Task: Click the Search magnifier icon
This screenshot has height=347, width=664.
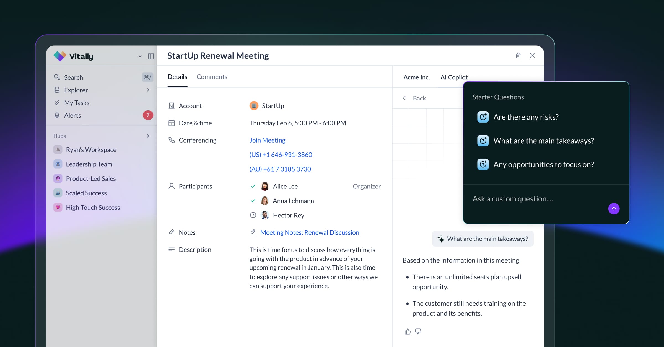Action: [57, 77]
